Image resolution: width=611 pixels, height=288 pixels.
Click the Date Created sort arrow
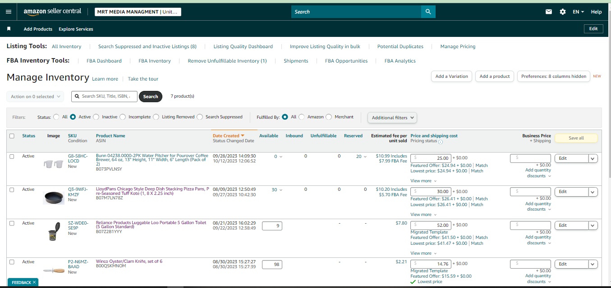[243, 135]
